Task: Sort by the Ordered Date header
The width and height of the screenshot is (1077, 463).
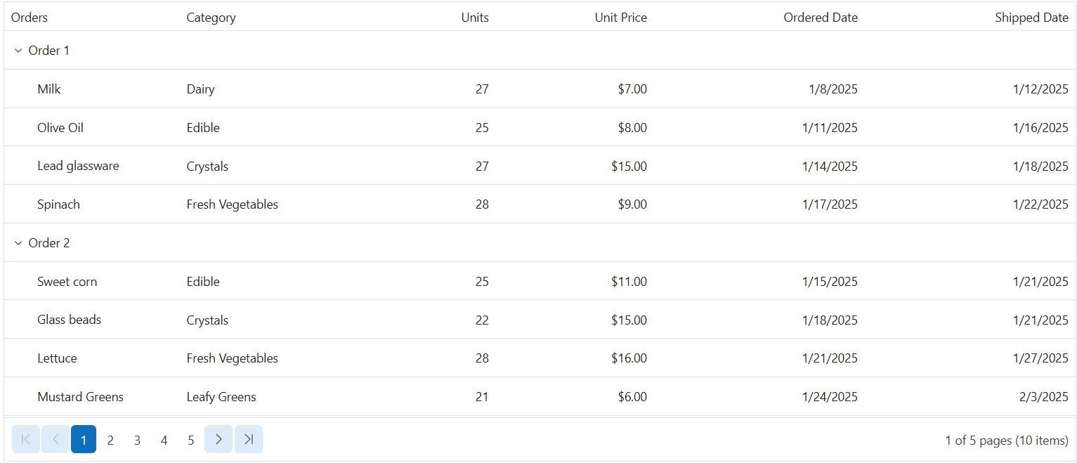Action: click(x=821, y=18)
